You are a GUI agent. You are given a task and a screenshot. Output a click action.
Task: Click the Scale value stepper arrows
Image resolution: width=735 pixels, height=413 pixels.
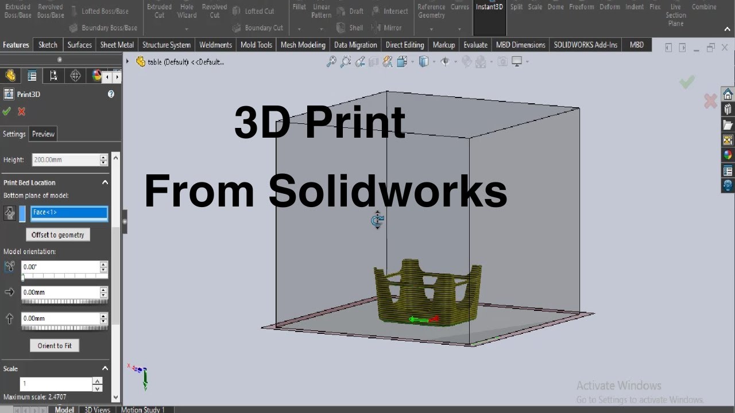pyautogui.click(x=98, y=384)
